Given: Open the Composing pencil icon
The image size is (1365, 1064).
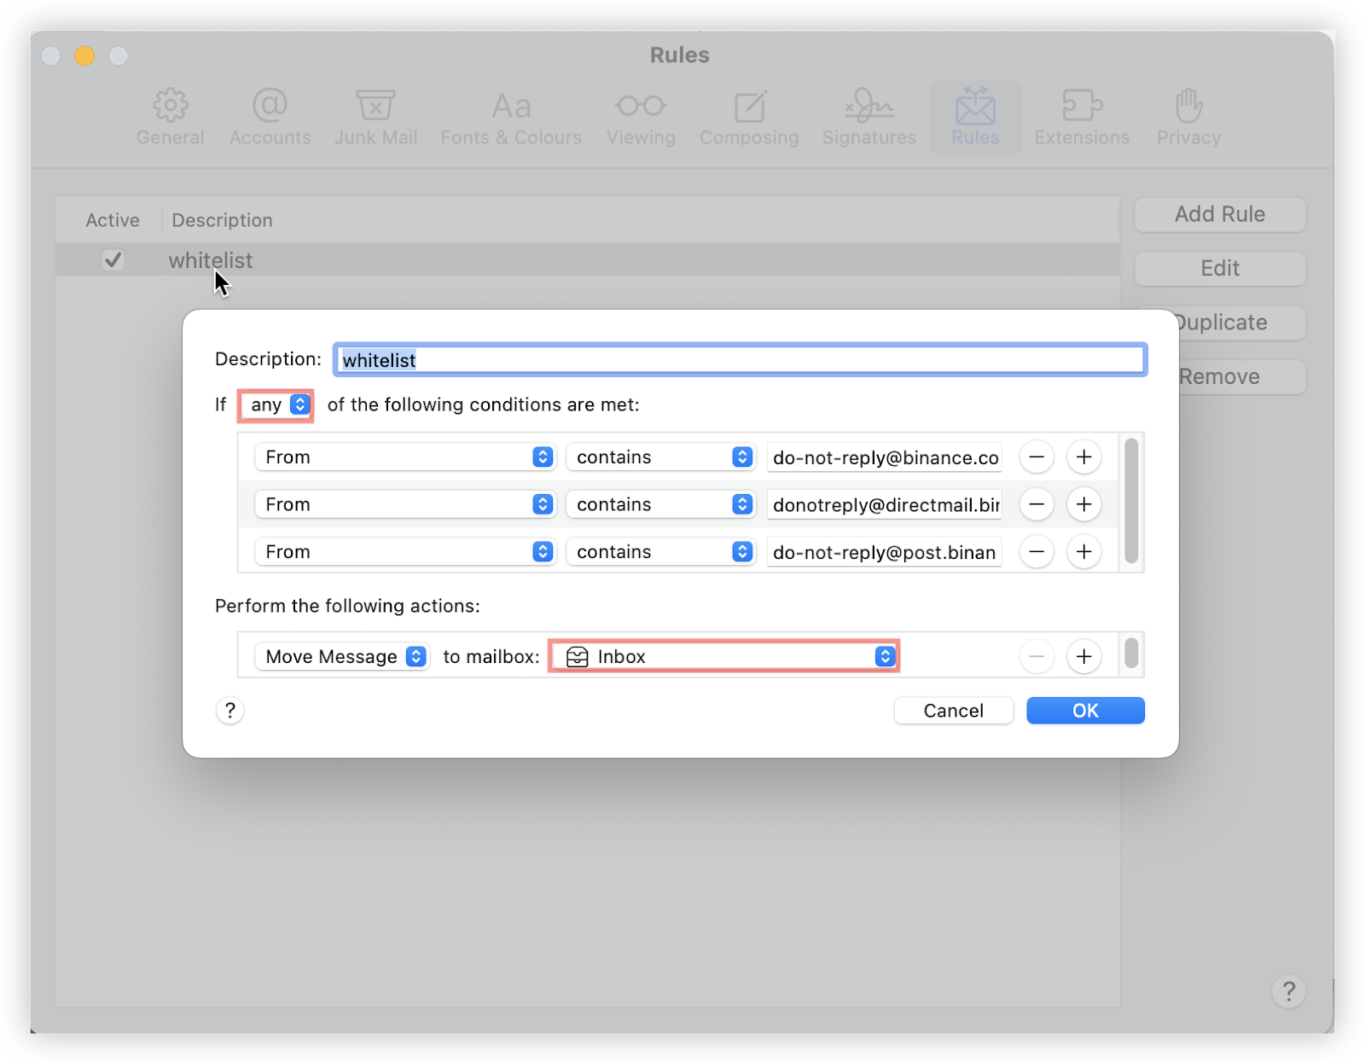Looking at the screenshot, I should tap(749, 106).
